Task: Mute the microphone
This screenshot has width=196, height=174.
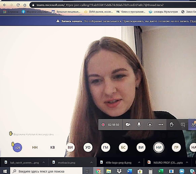Action: click(139, 125)
